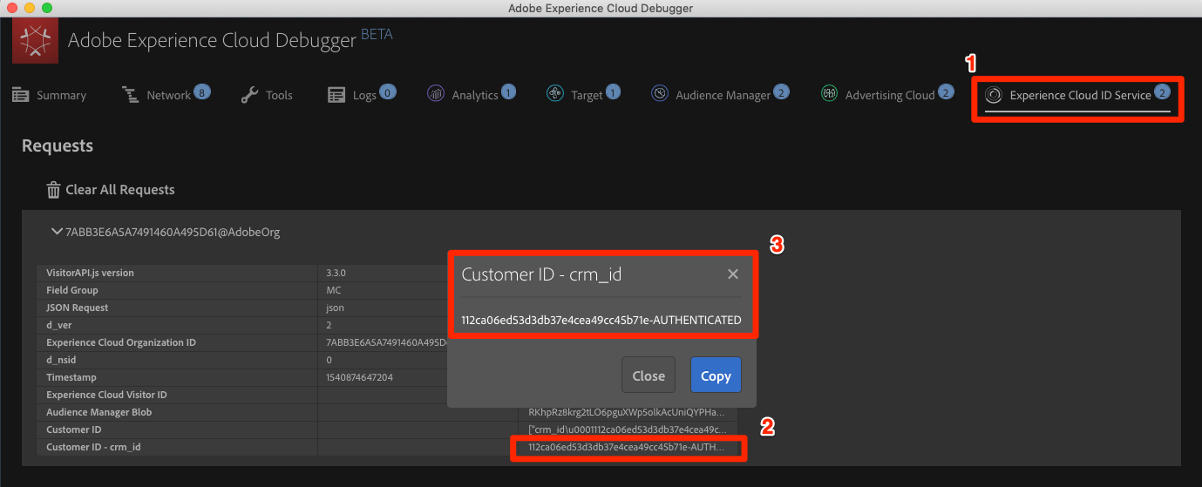Click the Experience Cloud ID Service badge 2

pyautogui.click(x=1162, y=91)
